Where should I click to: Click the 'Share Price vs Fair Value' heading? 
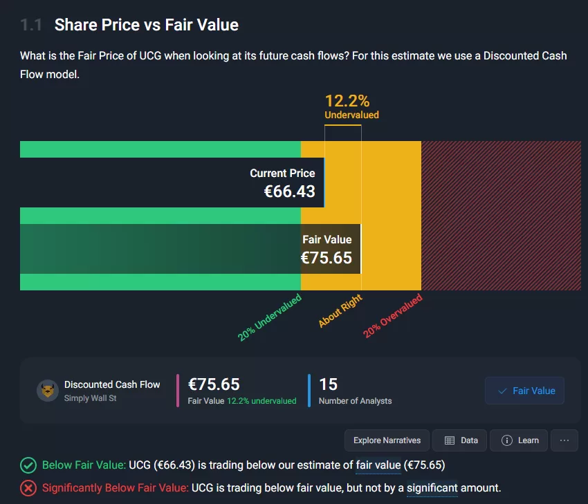[147, 26]
